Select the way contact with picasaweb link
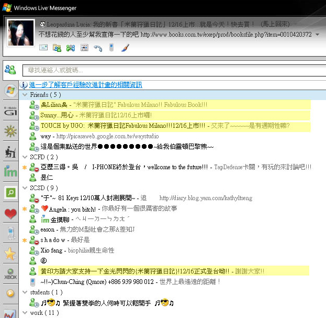 pos(94,136)
